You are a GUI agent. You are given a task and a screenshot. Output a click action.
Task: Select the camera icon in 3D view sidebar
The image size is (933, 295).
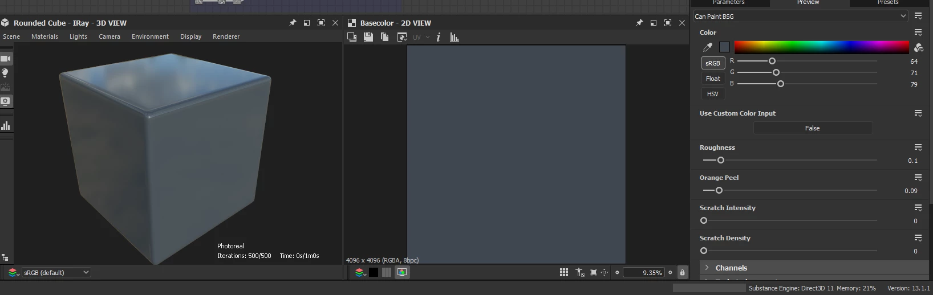point(6,59)
